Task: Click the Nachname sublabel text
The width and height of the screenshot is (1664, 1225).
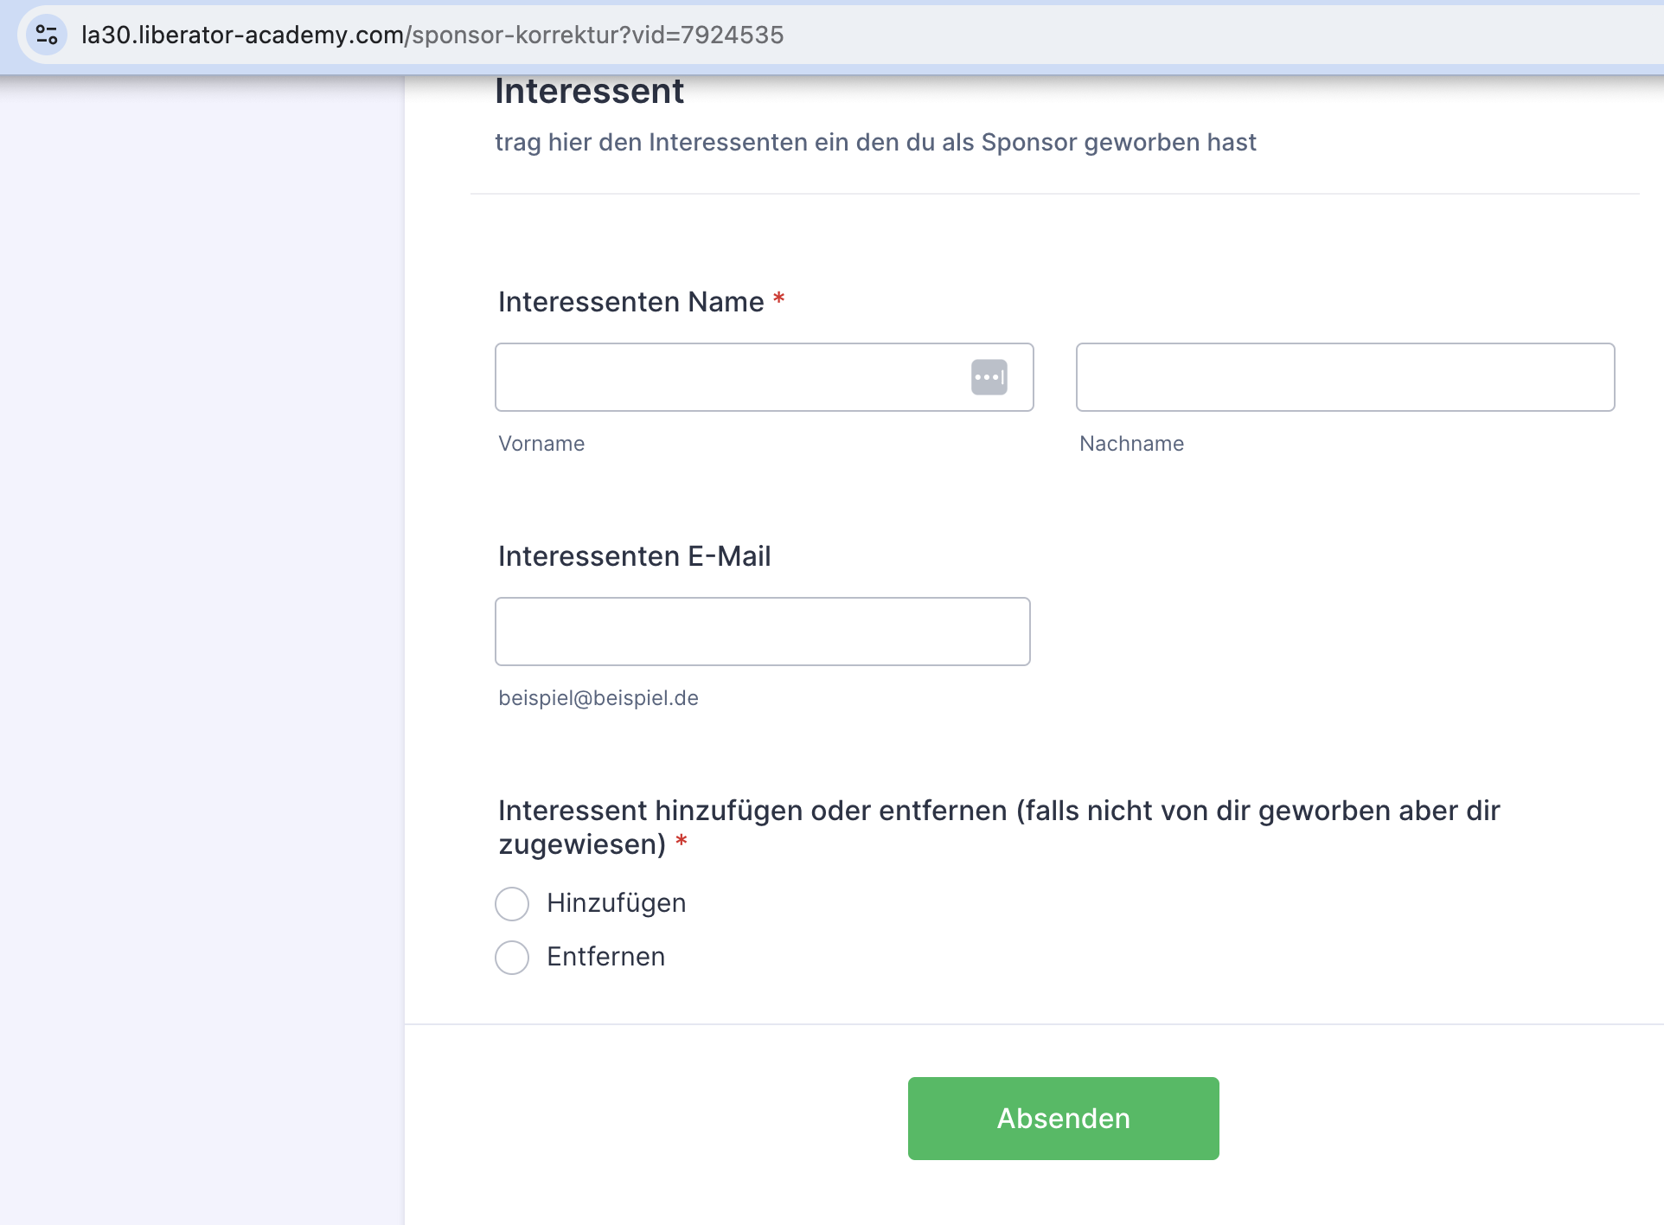Action: tap(1131, 444)
